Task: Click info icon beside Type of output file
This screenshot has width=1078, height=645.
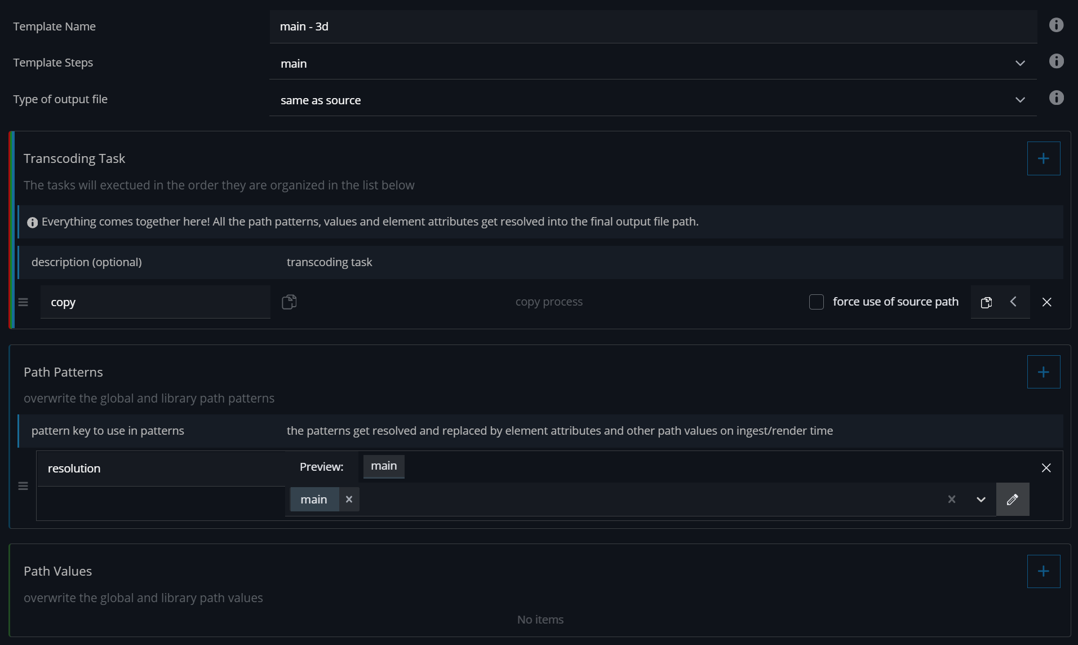Action: click(x=1056, y=98)
